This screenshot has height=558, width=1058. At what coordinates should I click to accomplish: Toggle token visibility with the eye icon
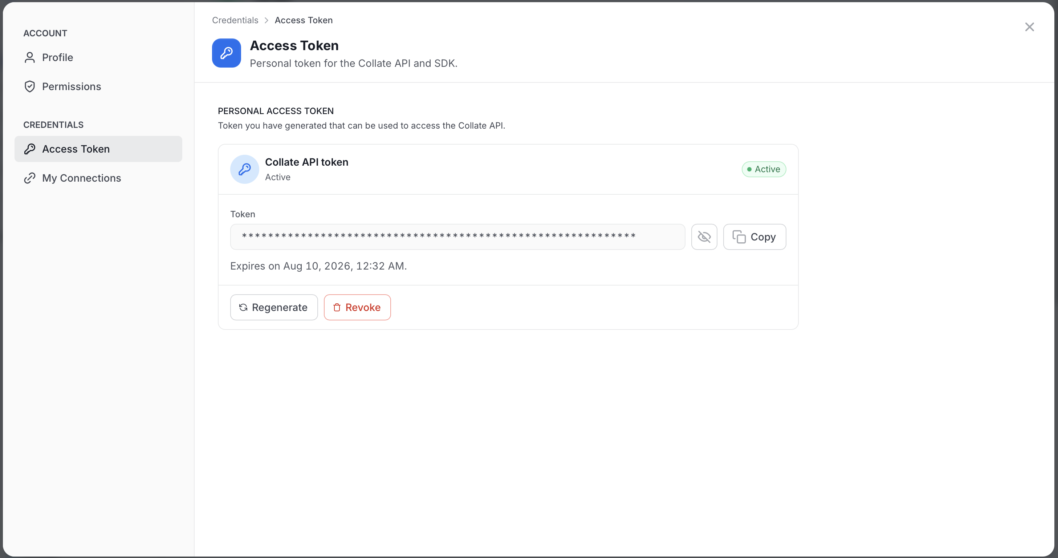click(x=704, y=236)
